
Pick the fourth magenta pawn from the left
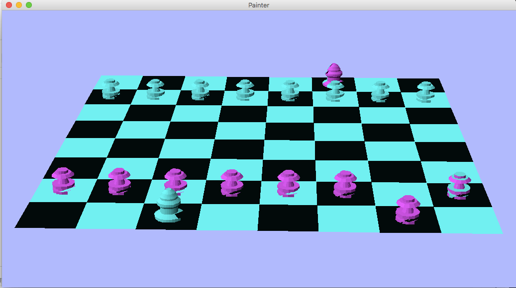(232, 183)
